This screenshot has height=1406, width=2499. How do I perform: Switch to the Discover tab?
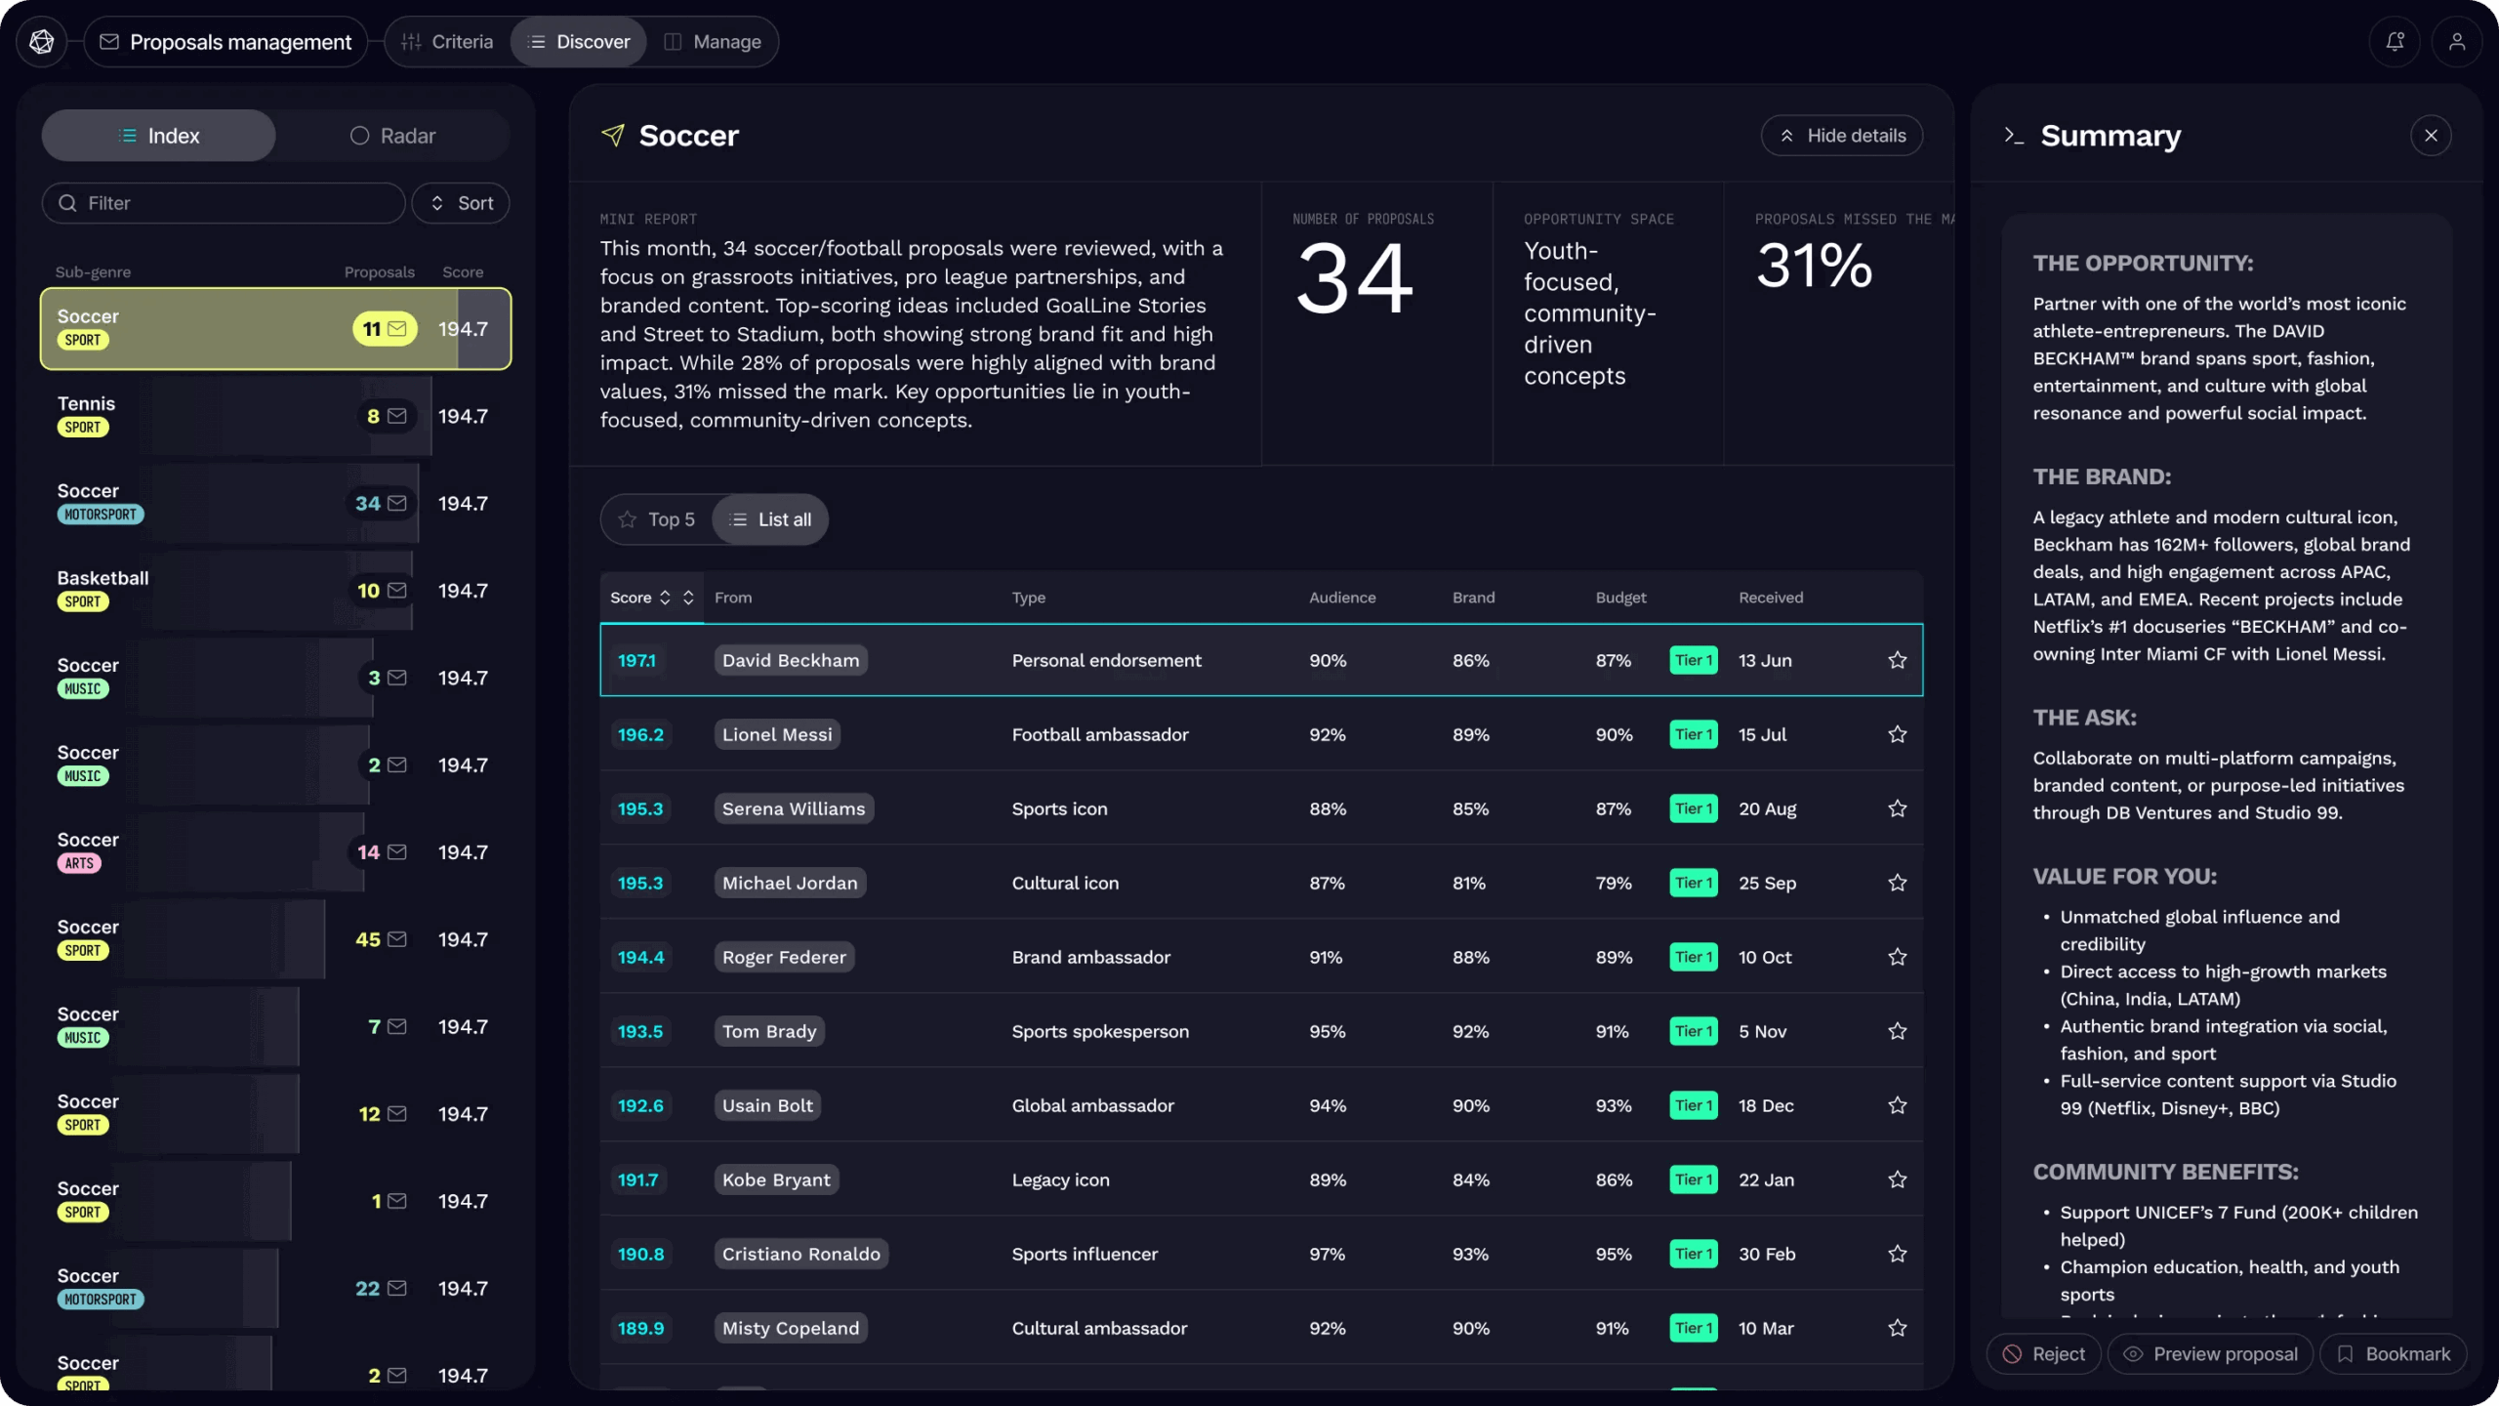[579, 42]
